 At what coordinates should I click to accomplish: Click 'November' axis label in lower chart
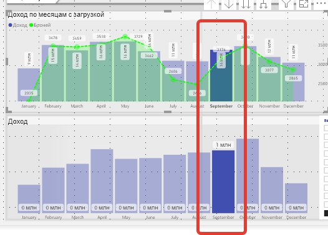click(x=272, y=217)
